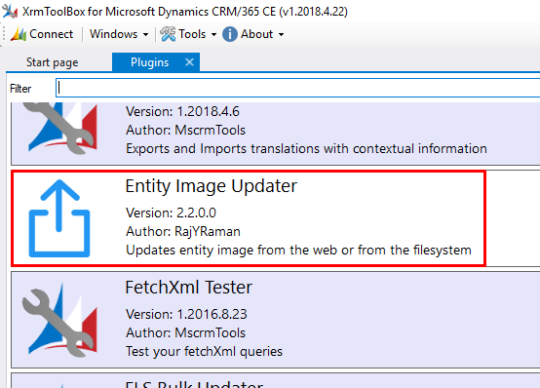This screenshot has height=388, width=540.
Task: Click the FetchXml Tester wrench icon
Action: [59, 320]
